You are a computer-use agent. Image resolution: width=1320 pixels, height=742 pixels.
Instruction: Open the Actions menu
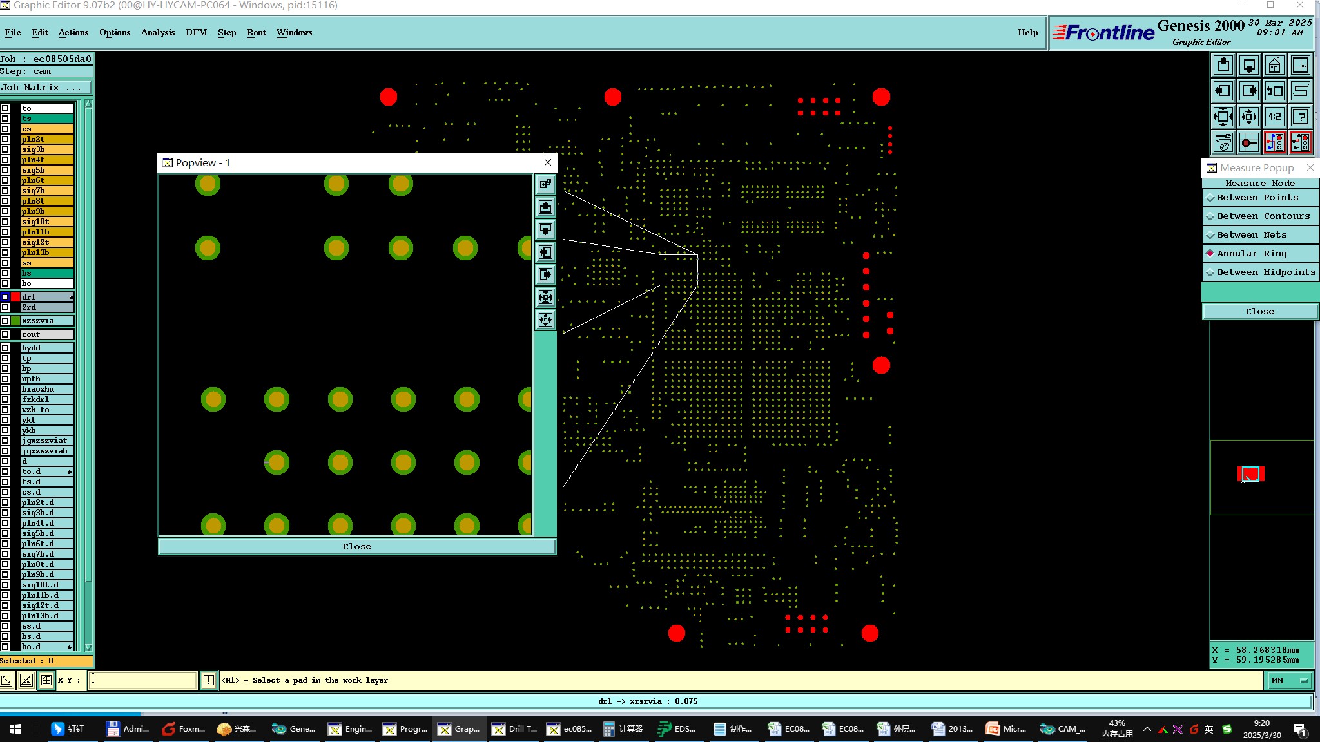(73, 32)
